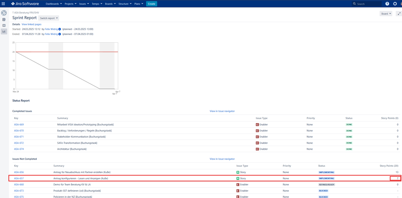The height and width of the screenshot is (198, 402).
Task: Click the search magnifier icon
Action: point(354,4)
